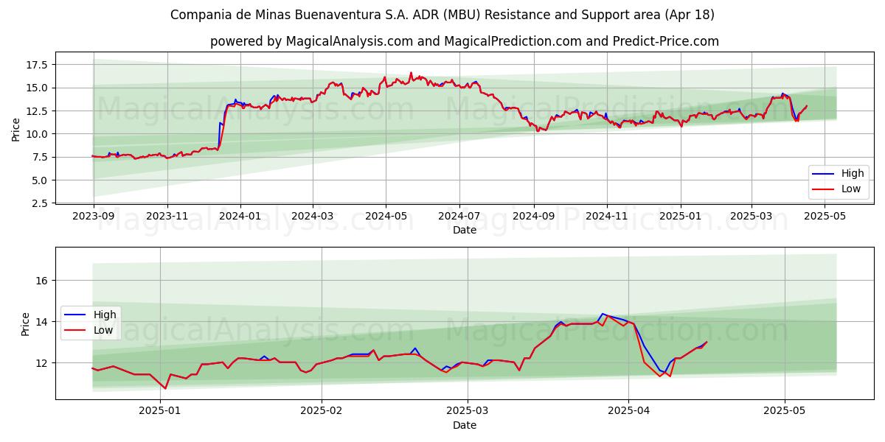Click the chart title mentioning Buenaventura (MBU)
Viewport: 885px width, 442px height.
[442, 15]
